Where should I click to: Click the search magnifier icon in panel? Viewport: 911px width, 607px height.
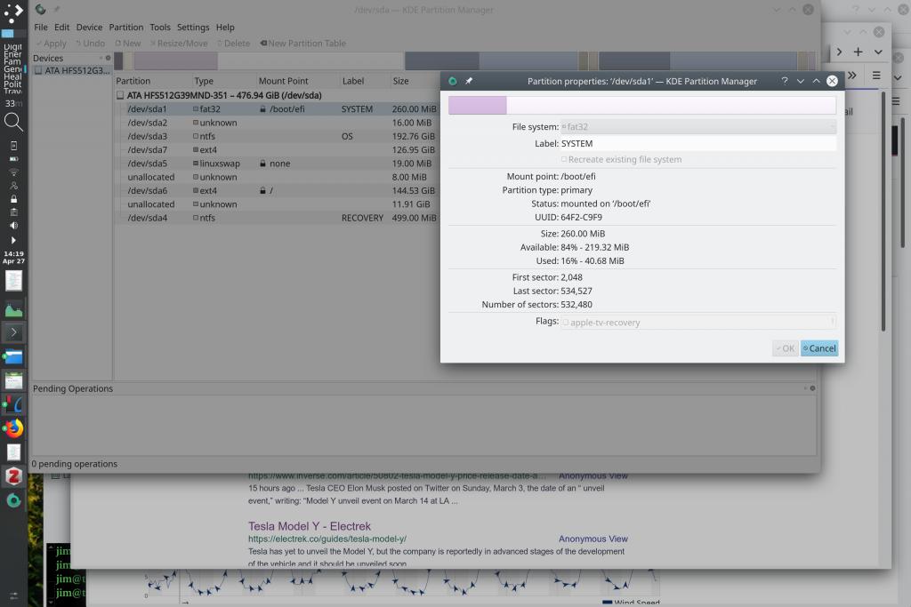[13, 122]
